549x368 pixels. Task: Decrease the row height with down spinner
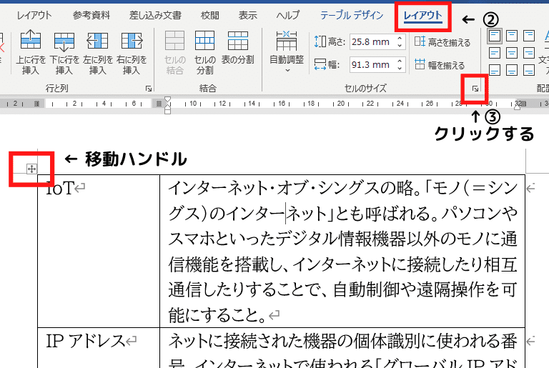pyautogui.click(x=400, y=46)
